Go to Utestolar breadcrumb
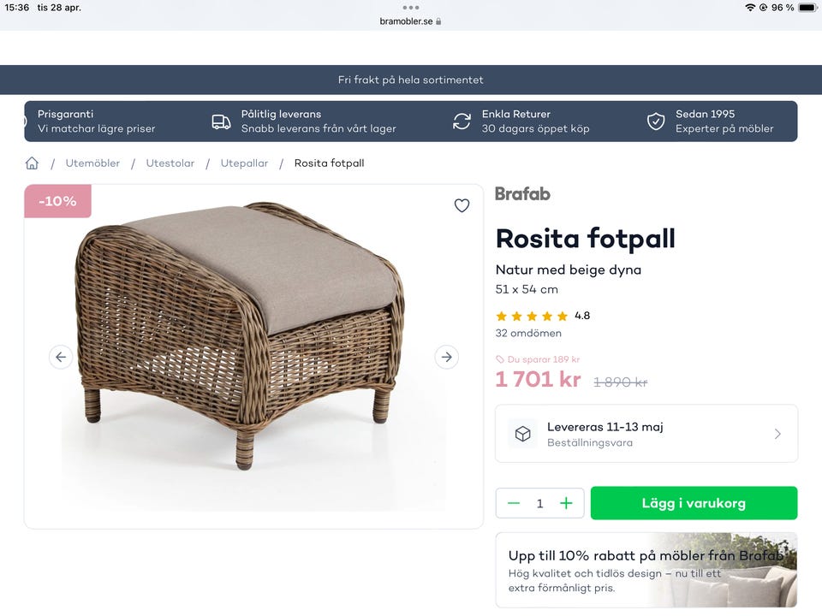 pyautogui.click(x=170, y=163)
